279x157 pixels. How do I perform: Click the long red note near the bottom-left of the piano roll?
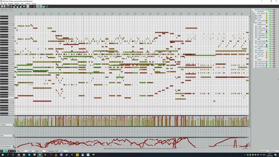coord(42,101)
